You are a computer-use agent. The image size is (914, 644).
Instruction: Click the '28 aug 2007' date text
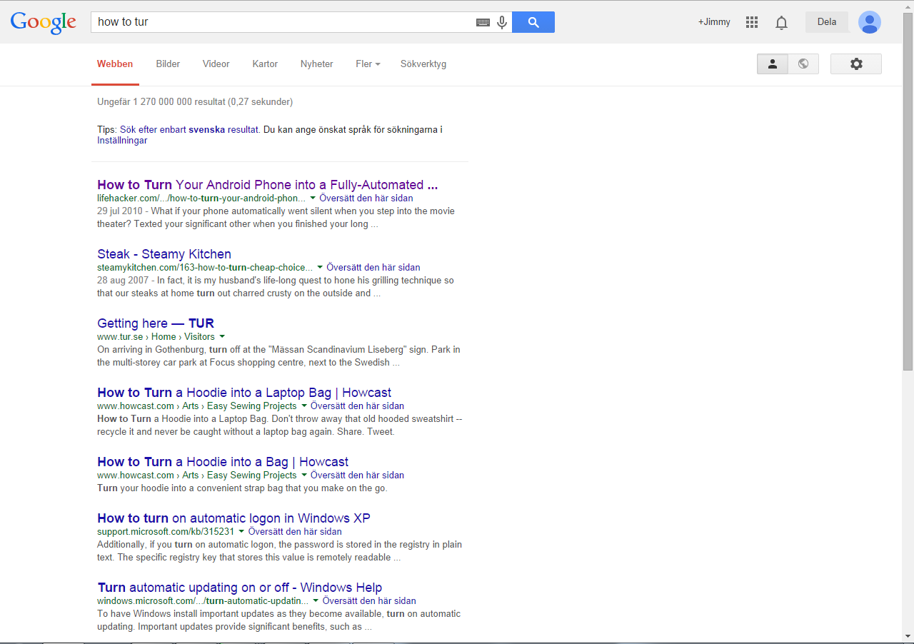[123, 280]
